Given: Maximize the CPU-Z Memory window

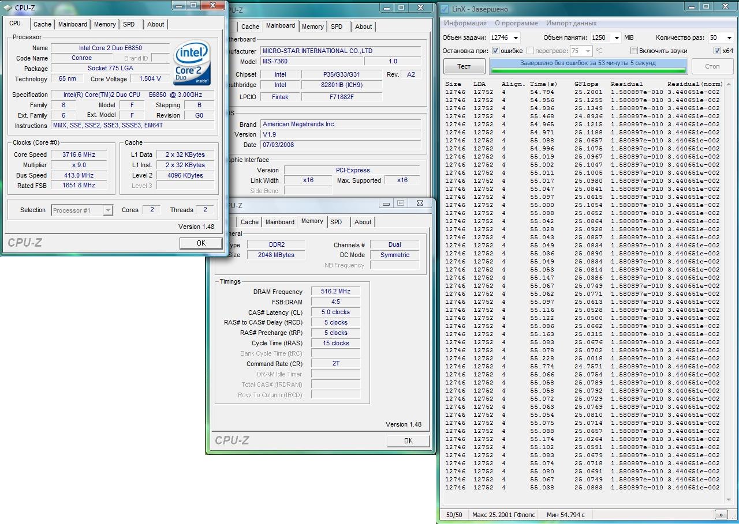Looking at the screenshot, I should (401, 203).
